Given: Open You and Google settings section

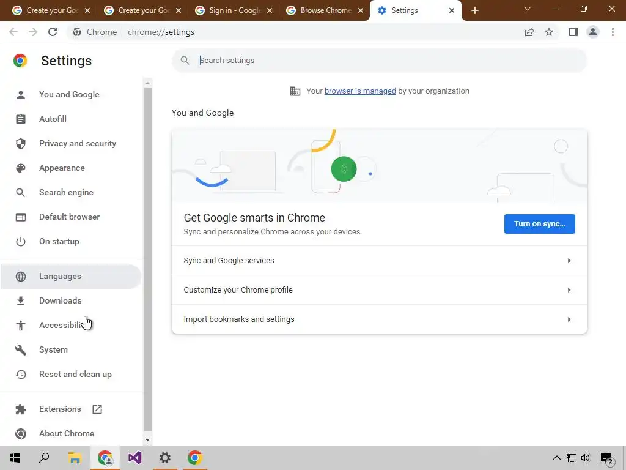Looking at the screenshot, I should (70, 95).
